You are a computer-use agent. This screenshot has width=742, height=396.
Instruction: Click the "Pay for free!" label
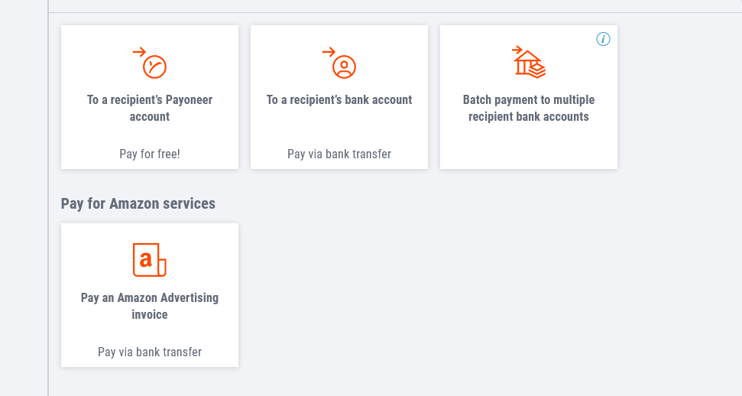[x=150, y=154]
